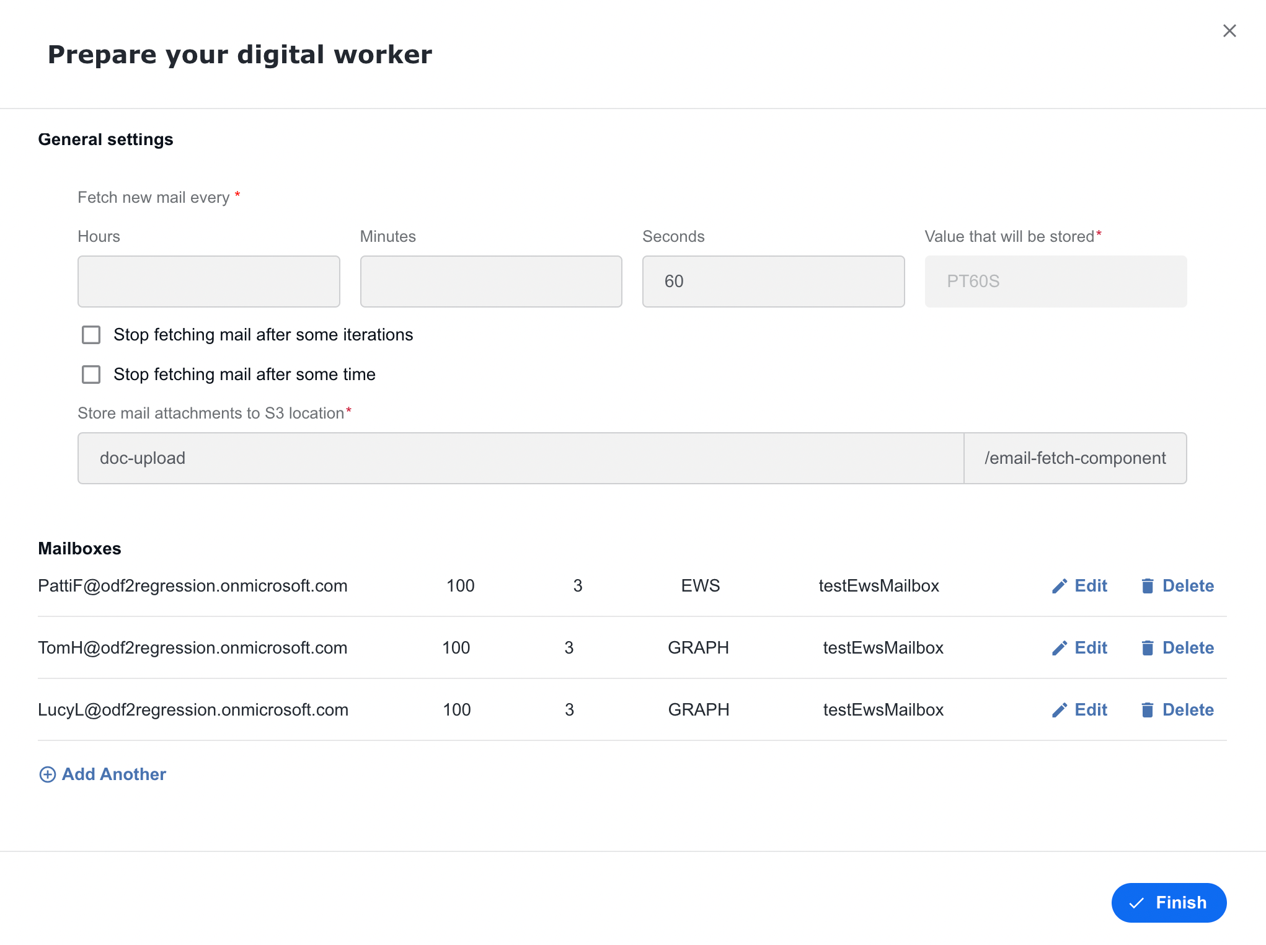Viewport: 1266px width, 945px height.
Task: Click the Store mail attachments to S3 location label
Action: [211, 414]
